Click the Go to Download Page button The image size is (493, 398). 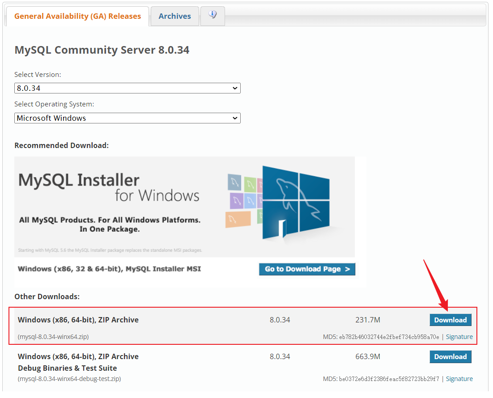307,269
